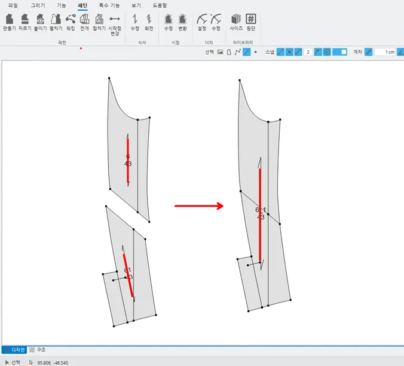The image size is (404, 366).
Task: Open the 파일 menu
Action: click(13, 5)
